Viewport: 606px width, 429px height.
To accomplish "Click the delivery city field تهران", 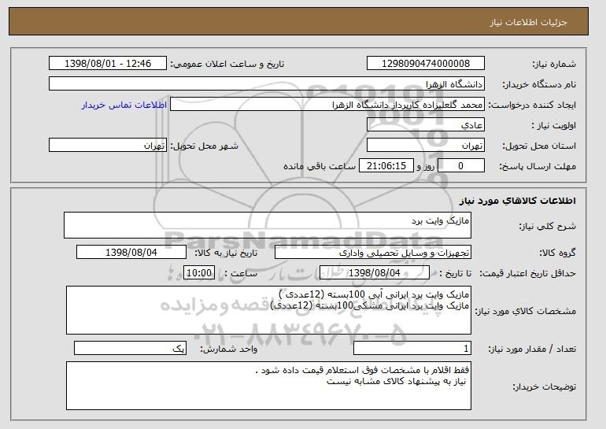I will pos(108,146).
